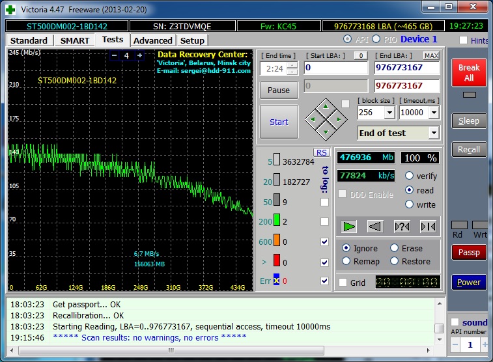Viewport: 493px width, 362px height.
Task: Click the 20 ms block indicator
Action: pyautogui.click(x=277, y=180)
